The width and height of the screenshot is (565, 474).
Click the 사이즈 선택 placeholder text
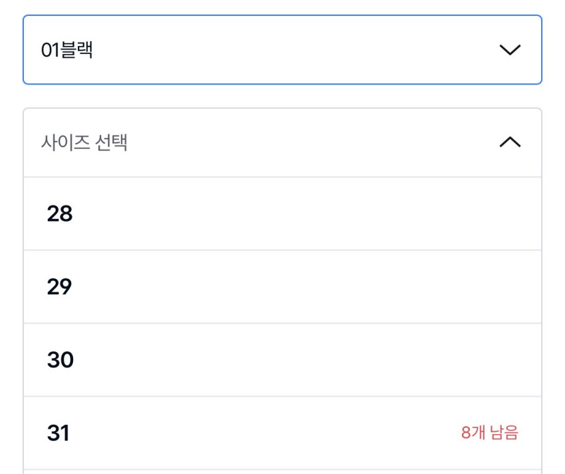pos(84,142)
